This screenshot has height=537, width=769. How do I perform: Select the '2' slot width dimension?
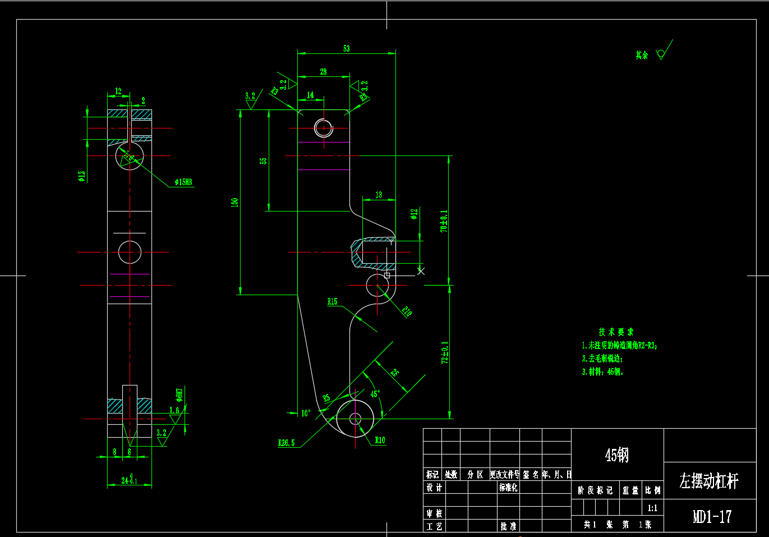tap(143, 101)
